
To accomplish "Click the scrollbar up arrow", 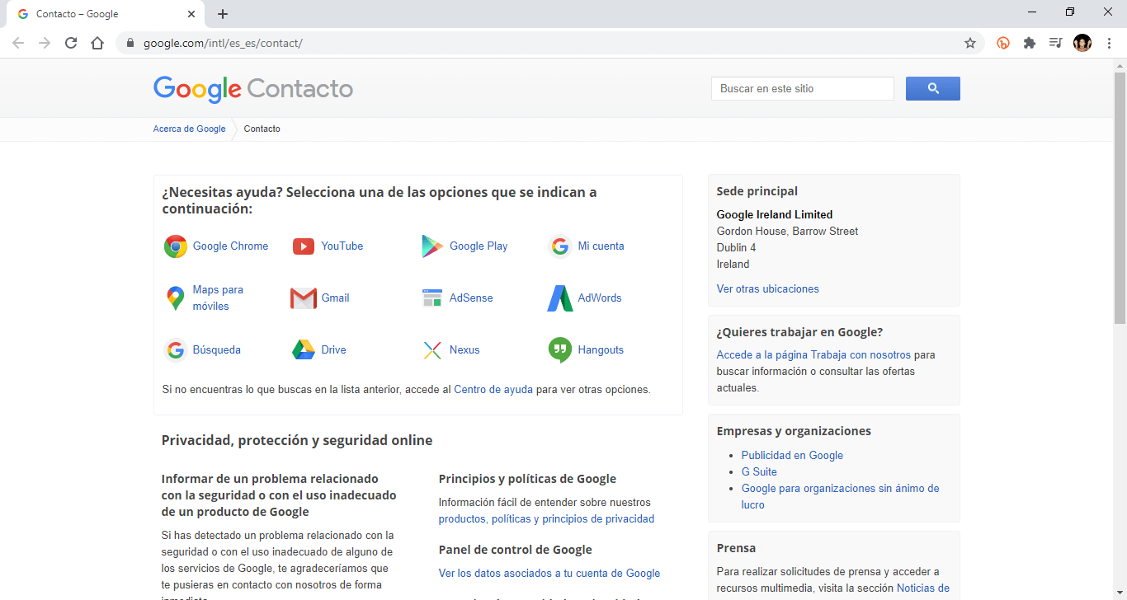I will [1120, 64].
